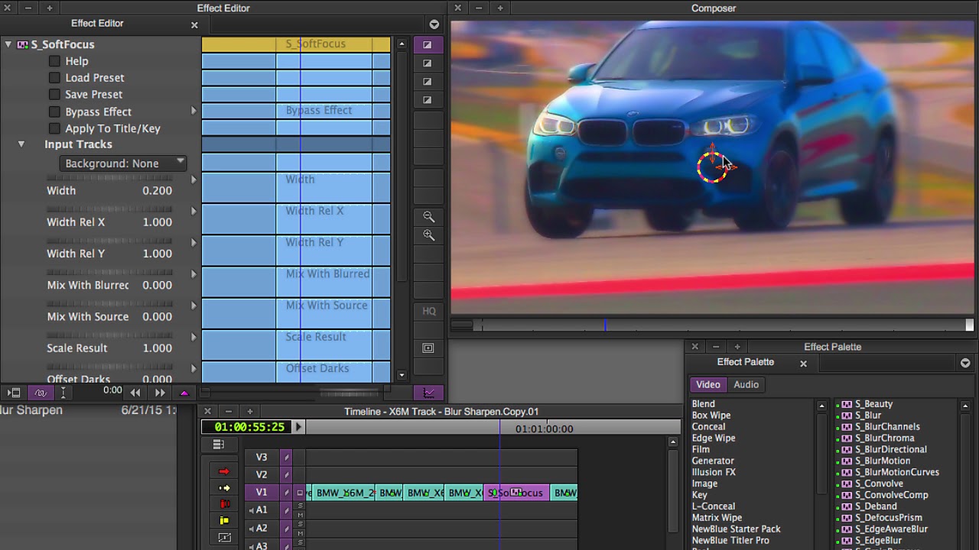Click the zoom in magnifier in Effect Editor
The width and height of the screenshot is (979, 550).
(x=428, y=235)
